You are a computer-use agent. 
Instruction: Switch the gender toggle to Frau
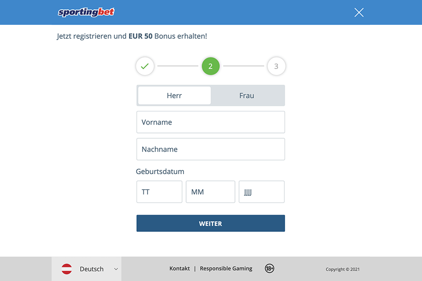[x=247, y=95]
